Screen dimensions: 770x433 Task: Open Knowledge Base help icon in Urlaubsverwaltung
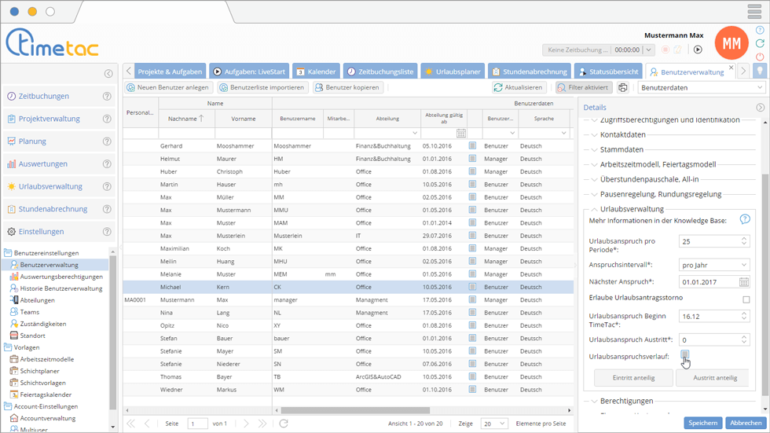point(745,220)
